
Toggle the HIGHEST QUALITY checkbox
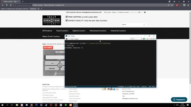(67, 21)
